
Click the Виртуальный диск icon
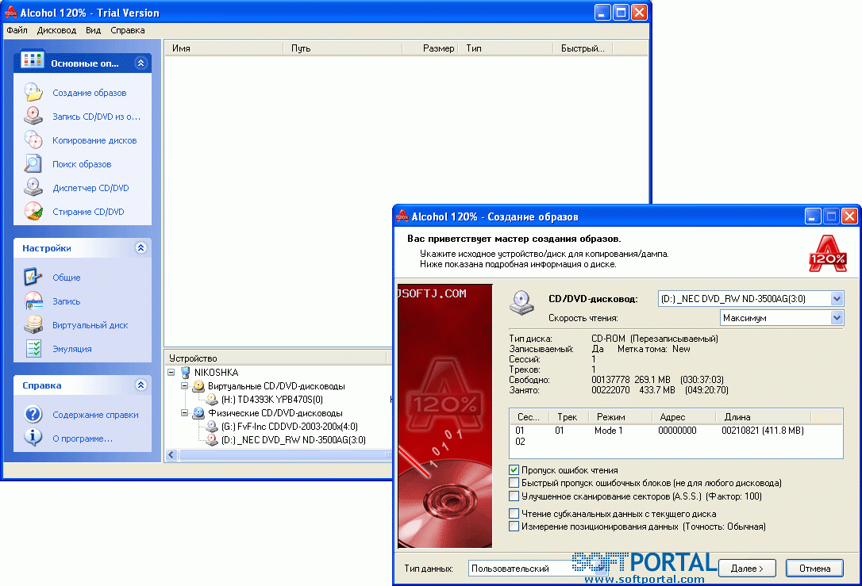[x=33, y=324]
